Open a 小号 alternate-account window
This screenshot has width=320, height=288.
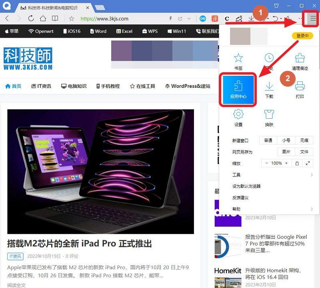tap(286, 140)
